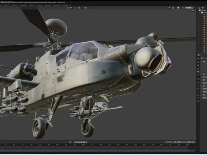Open the Modifiers properties tab

click(198, 86)
